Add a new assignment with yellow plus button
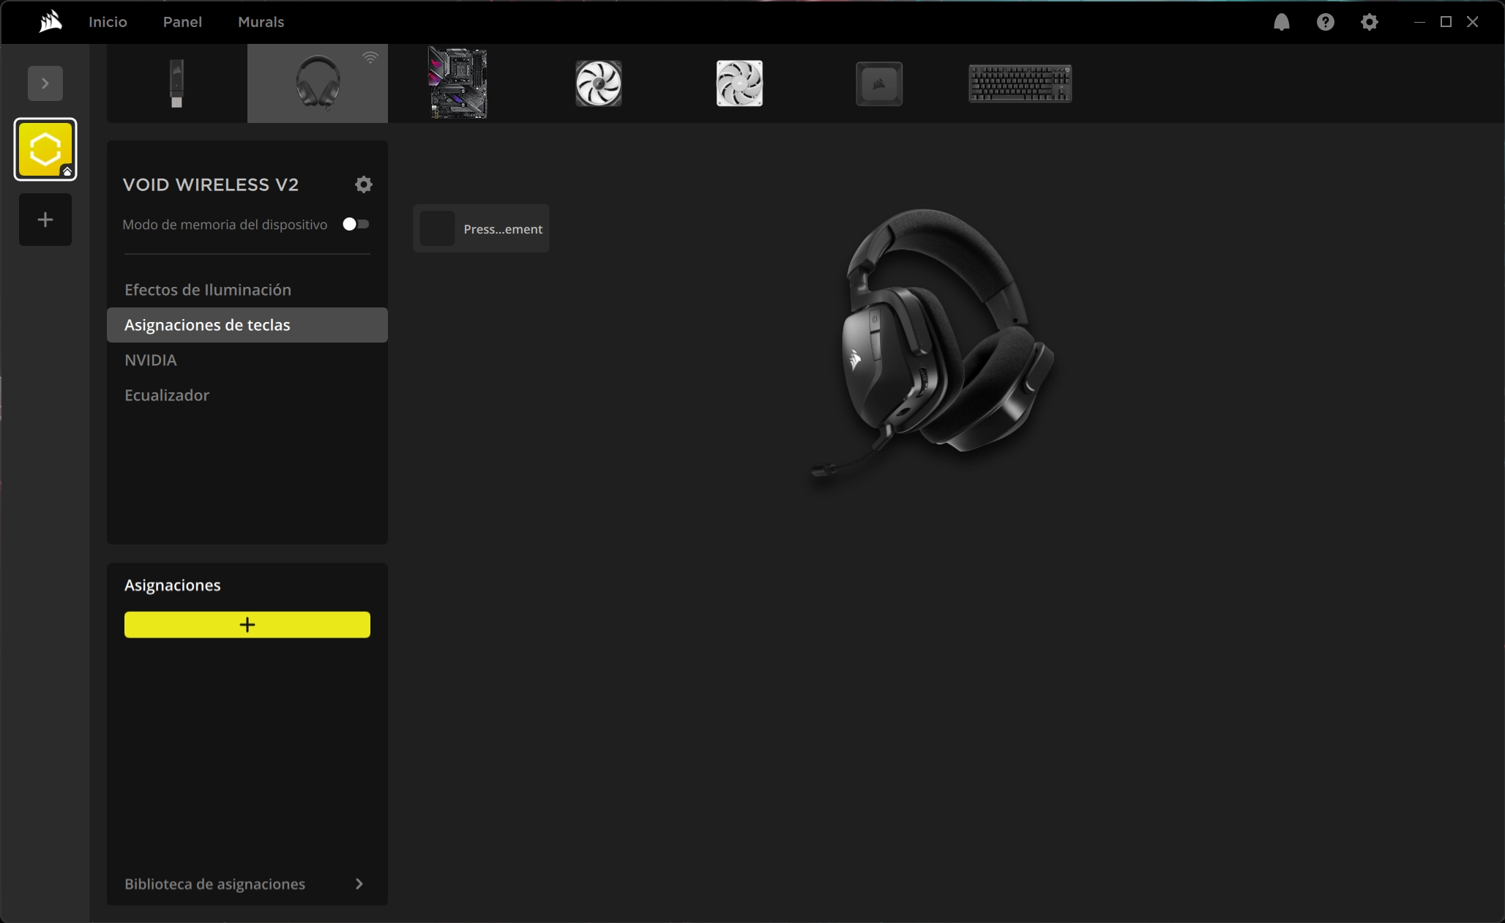This screenshot has height=923, width=1505. 247,624
